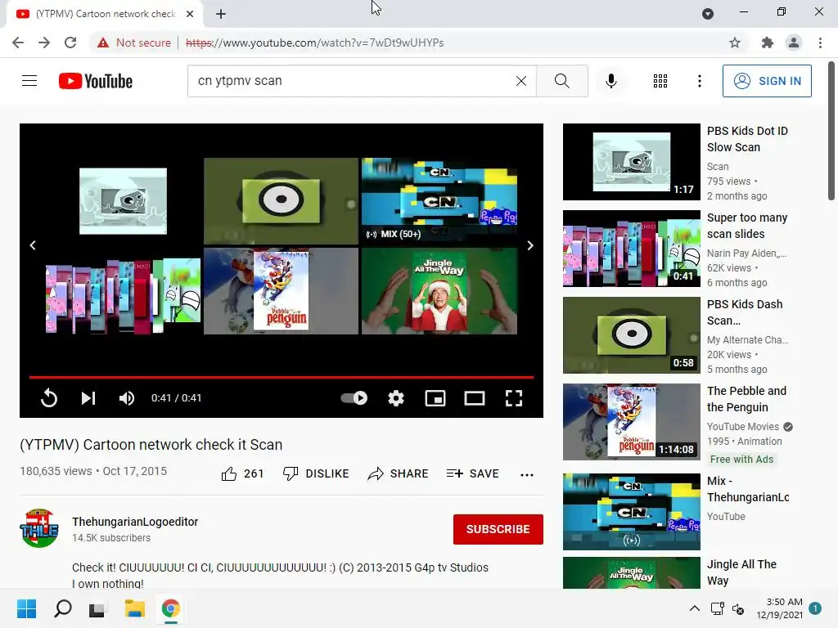Click the page vertical scrollbar
838x628 pixels.
(831, 131)
